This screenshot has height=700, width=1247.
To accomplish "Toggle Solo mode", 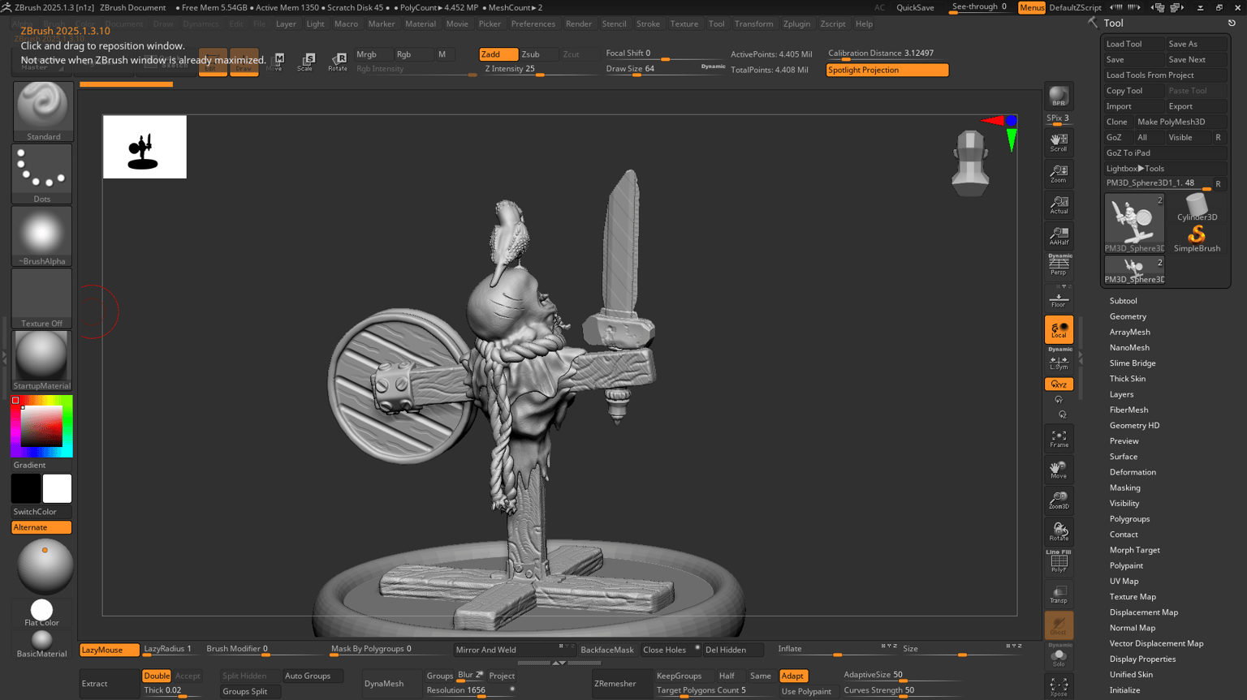I will (x=1059, y=656).
